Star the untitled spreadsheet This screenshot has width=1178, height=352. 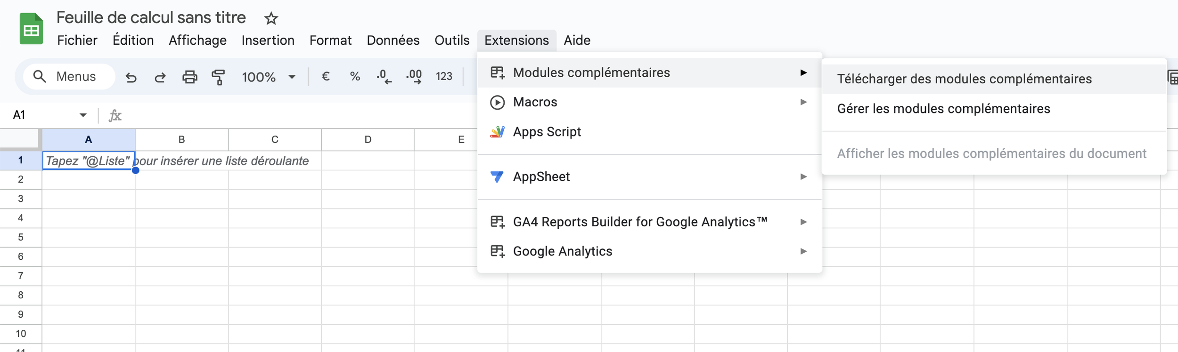[271, 19]
